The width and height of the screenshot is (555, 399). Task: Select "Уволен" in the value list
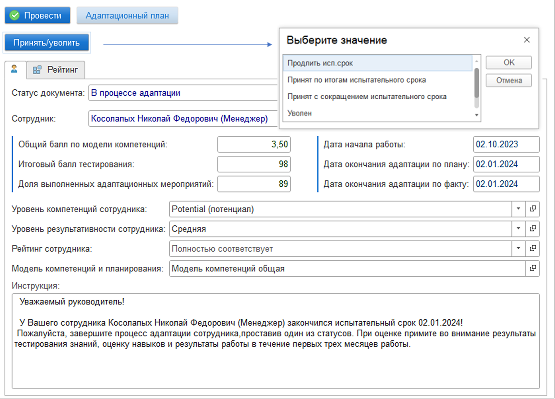coord(378,113)
